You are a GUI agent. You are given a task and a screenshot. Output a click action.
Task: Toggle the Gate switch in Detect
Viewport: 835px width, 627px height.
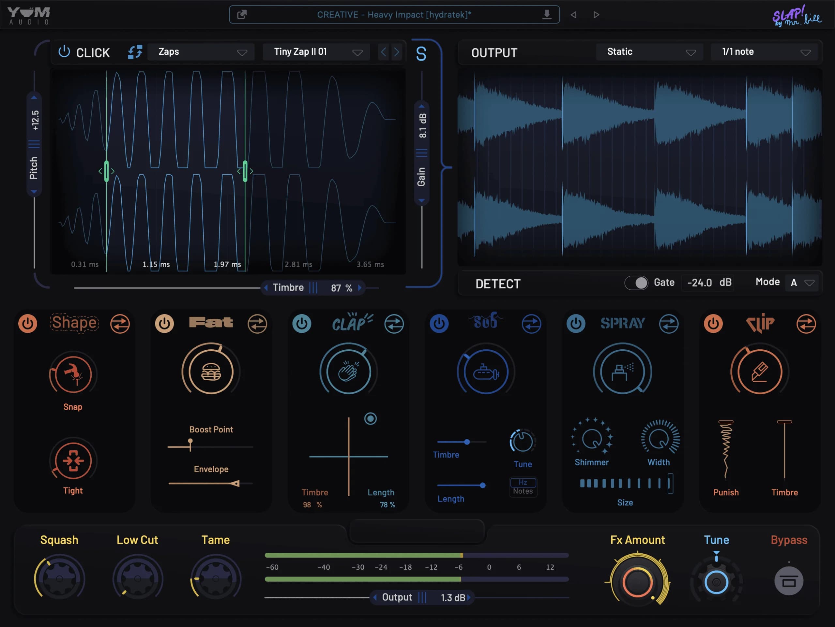636,283
